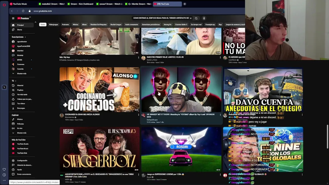Open Descargas in the sidebar

click(x=23, y=108)
